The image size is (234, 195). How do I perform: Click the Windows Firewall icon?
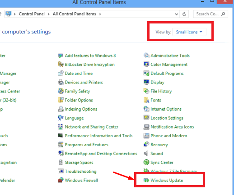pos(61,180)
